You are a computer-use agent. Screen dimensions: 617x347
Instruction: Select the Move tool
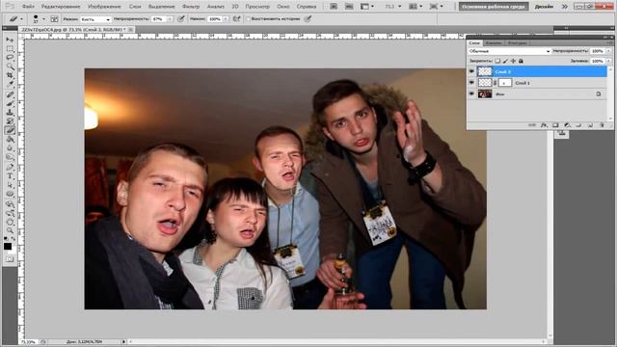(x=10, y=40)
